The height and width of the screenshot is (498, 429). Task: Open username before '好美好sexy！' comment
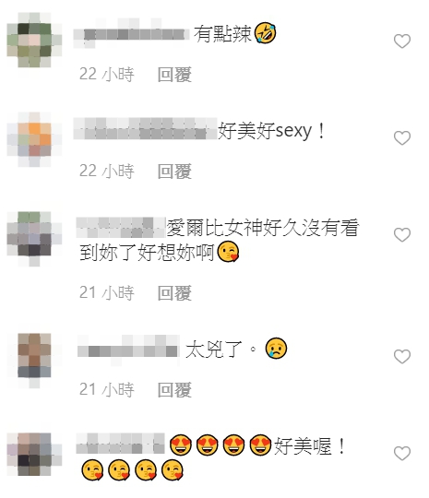[145, 128]
